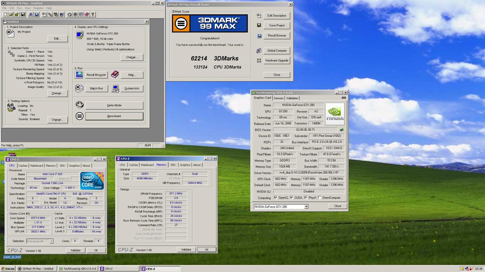
Task: Click the benchmark round logo toolbar icon
Action: [x=75, y=14]
